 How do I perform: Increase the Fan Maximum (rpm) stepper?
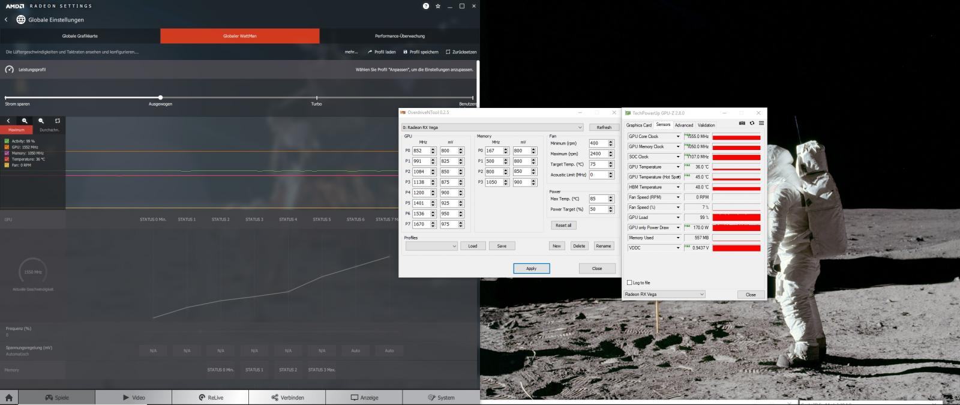[x=611, y=152]
